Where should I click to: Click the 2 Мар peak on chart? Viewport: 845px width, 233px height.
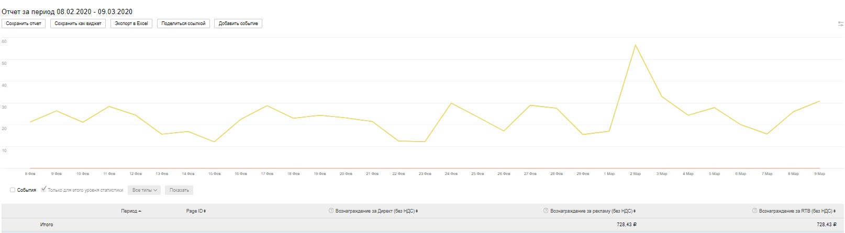(x=635, y=45)
